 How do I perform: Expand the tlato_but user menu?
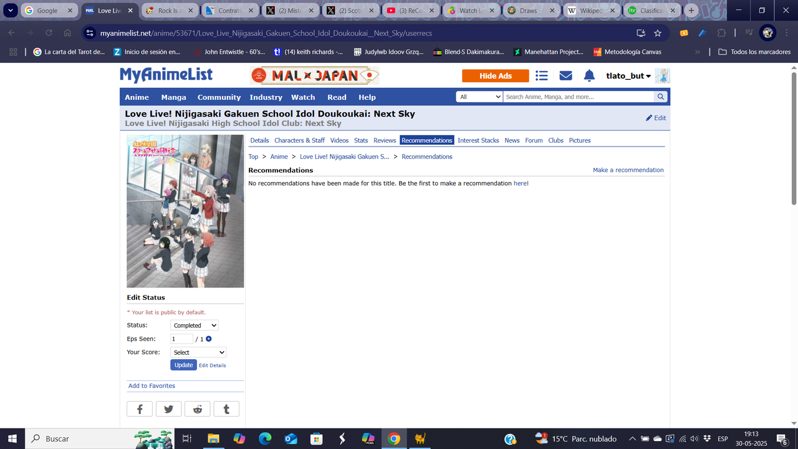(x=627, y=75)
